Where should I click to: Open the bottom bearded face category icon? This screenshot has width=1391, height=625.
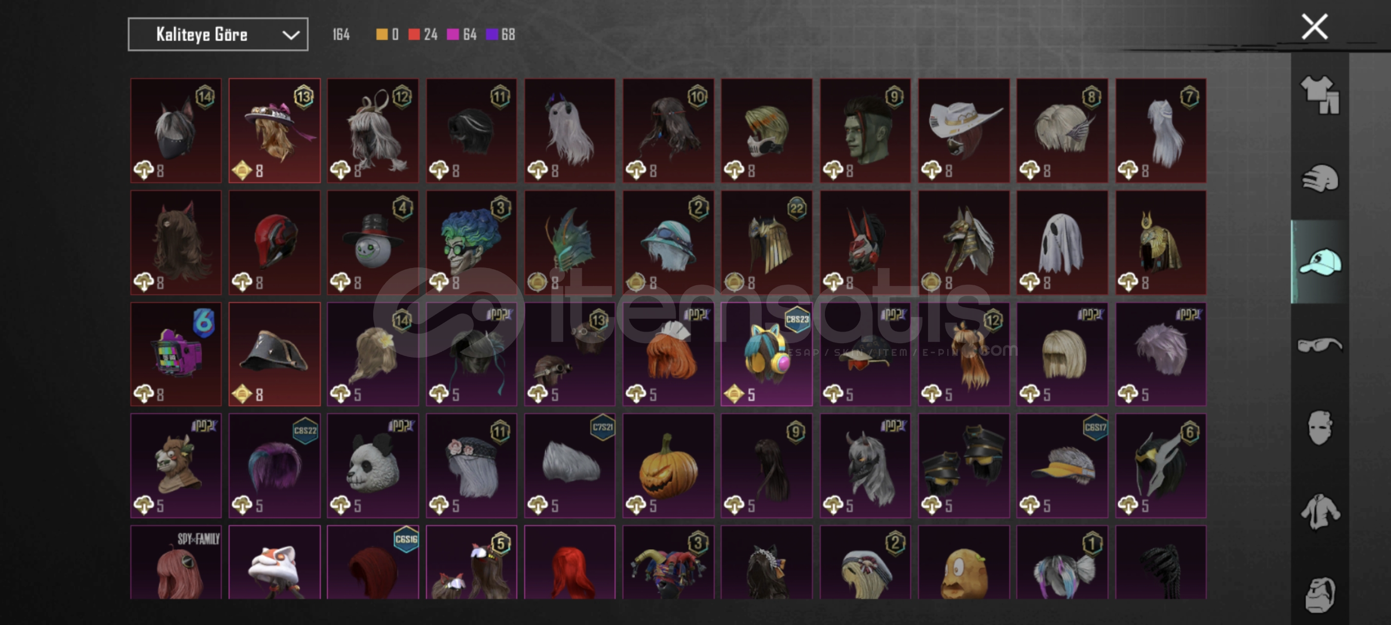pos(1320,594)
